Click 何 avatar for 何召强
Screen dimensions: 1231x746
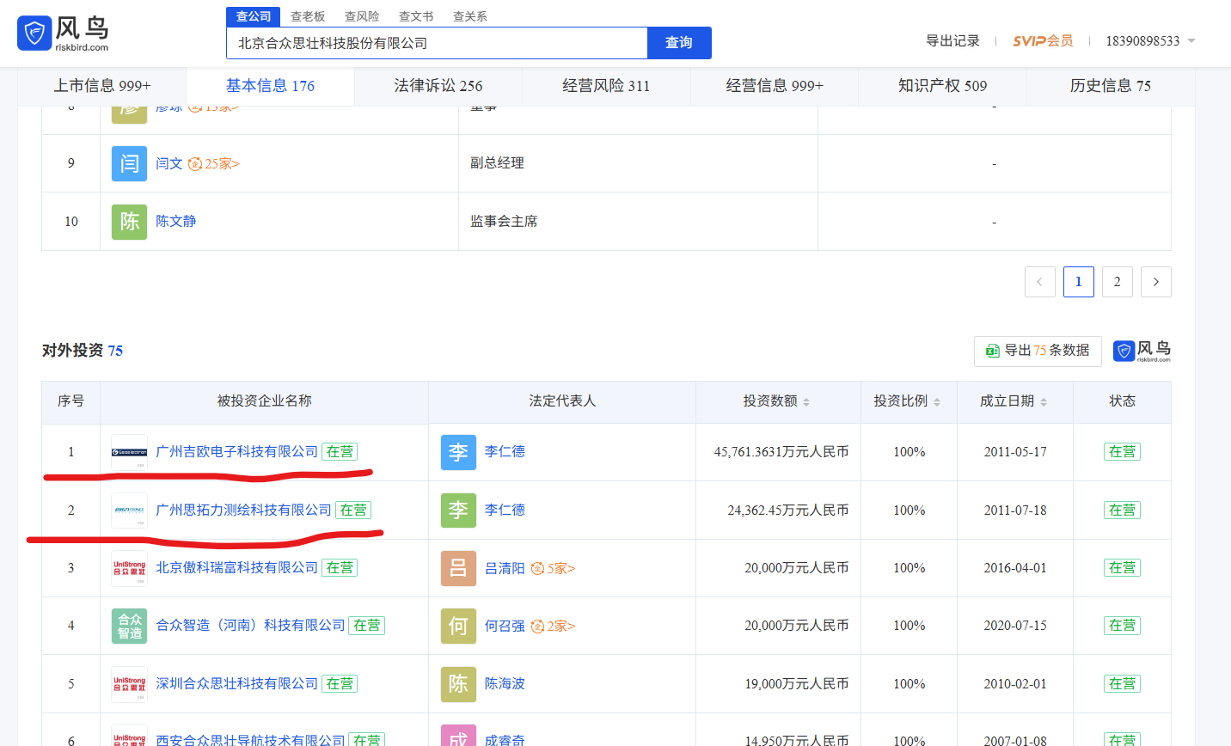tap(458, 626)
